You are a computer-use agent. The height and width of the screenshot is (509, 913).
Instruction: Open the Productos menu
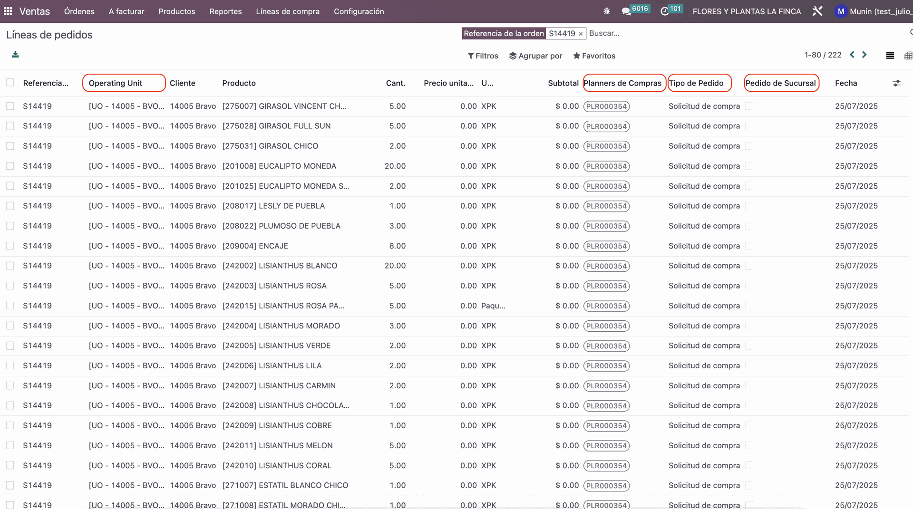click(177, 11)
